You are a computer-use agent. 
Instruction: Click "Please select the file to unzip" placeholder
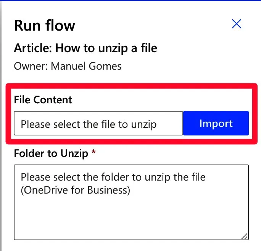pyautogui.click(x=89, y=124)
